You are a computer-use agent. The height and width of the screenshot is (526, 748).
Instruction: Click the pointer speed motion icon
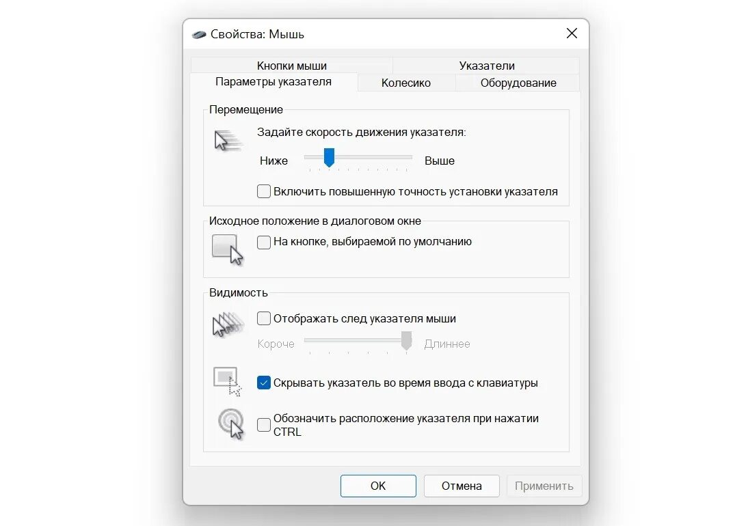228,141
